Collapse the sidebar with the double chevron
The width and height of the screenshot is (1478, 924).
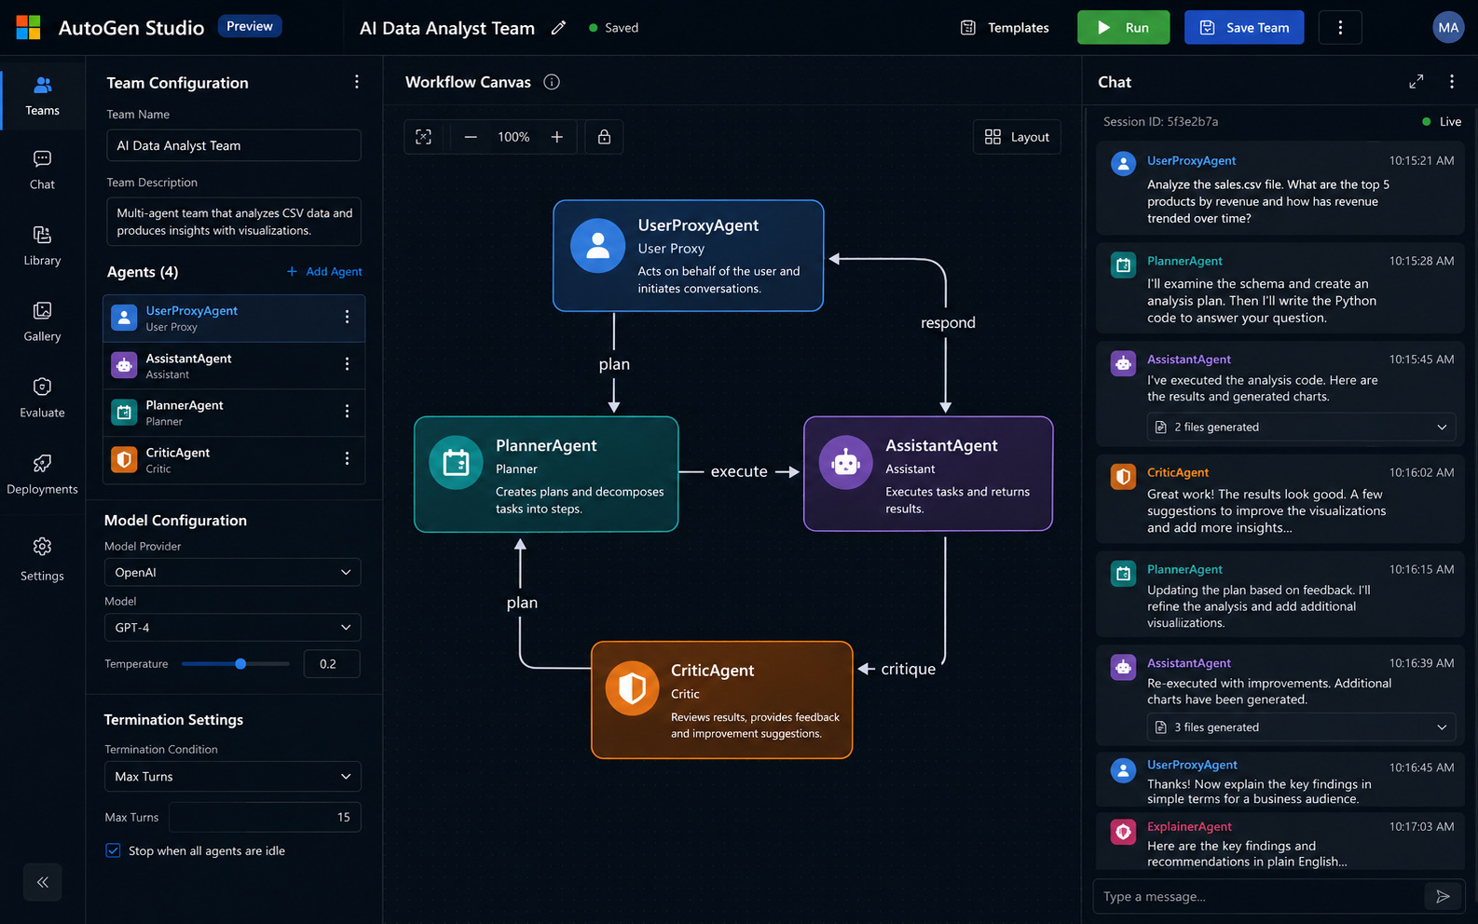(x=43, y=882)
